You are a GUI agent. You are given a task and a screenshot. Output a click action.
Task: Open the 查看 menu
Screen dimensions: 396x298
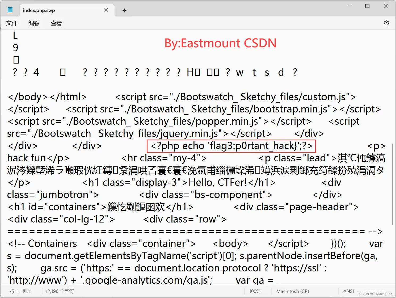(x=56, y=23)
